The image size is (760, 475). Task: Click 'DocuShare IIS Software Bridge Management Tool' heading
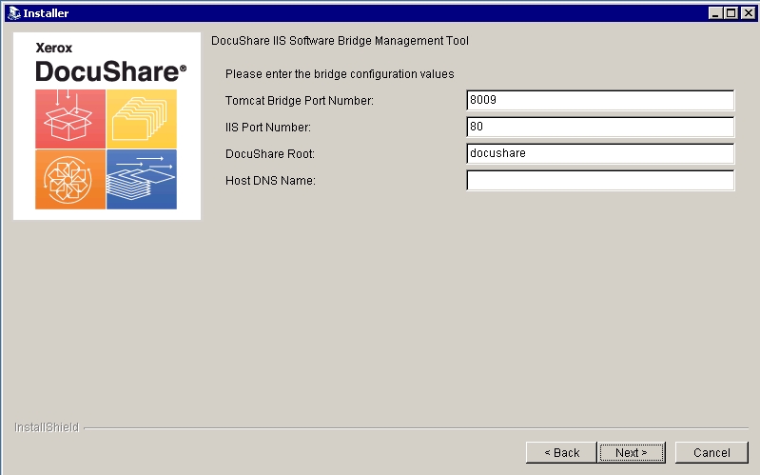[340, 41]
